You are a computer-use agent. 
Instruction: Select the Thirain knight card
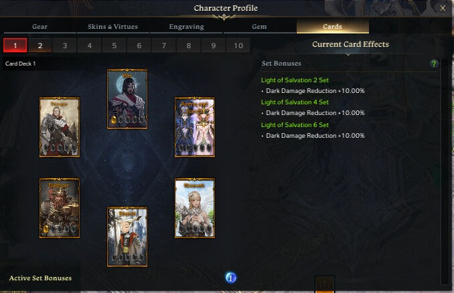60,127
